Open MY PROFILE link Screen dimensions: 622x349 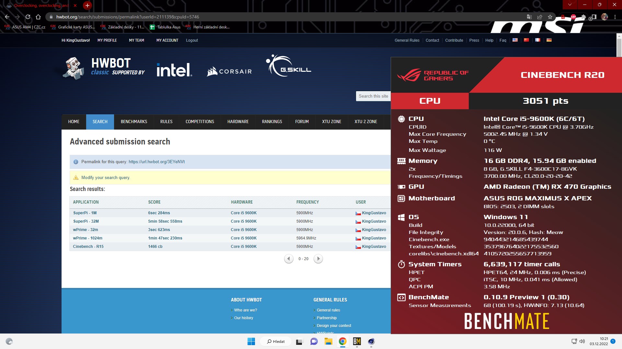(107, 40)
